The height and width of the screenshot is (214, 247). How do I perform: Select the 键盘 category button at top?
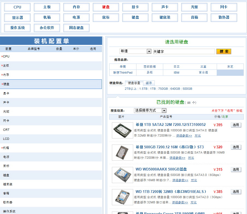click(x=135, y=18)
